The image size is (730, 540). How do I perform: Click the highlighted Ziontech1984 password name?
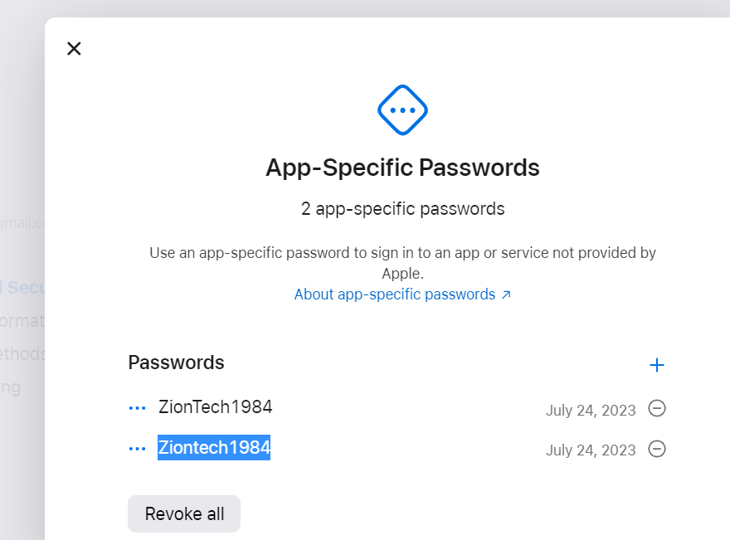pyautogui.click(x=214, y=448)
